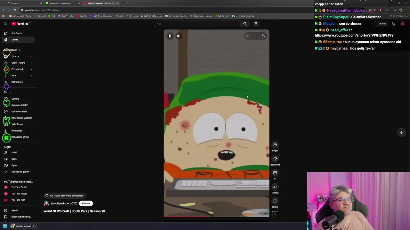This screenshot has width=410, height=230.
Task: Open the Voep bookmarks folder
Action: point(119,16)
